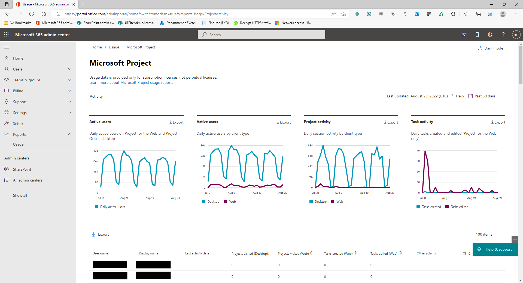
Task: Select the Activity tab
Action: click(x=96, y=96)
